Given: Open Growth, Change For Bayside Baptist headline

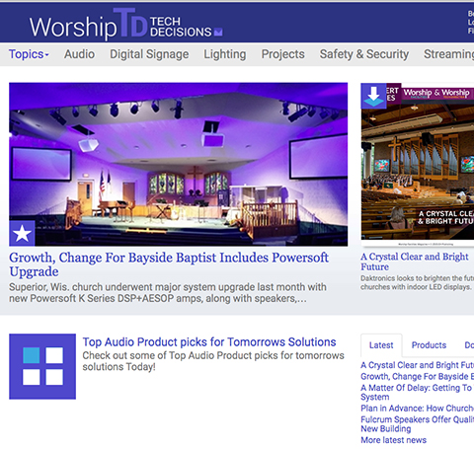Looking at the screenshot, I should point(169,264).
